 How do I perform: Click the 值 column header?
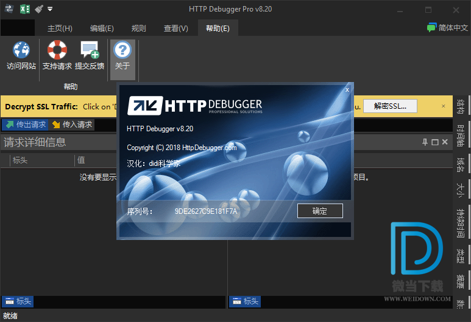point(81,160)
